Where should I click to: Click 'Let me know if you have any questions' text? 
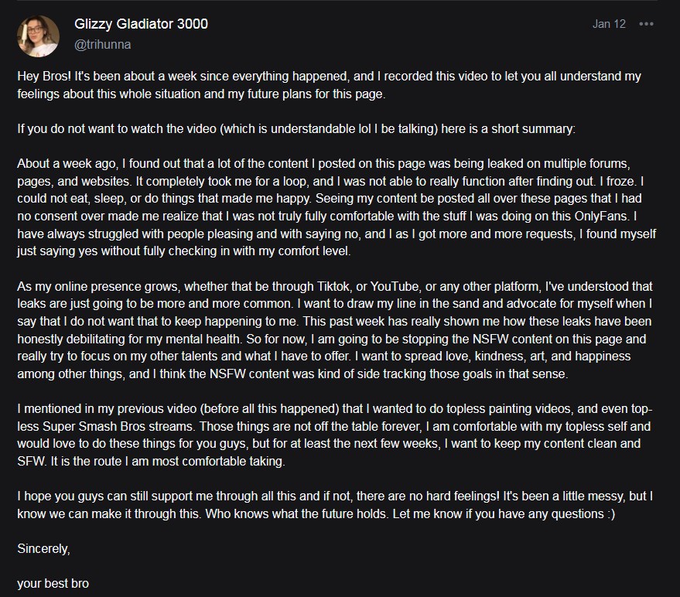498,513
